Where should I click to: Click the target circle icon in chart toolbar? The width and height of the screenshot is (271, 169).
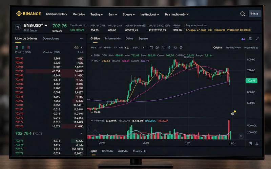181,47
